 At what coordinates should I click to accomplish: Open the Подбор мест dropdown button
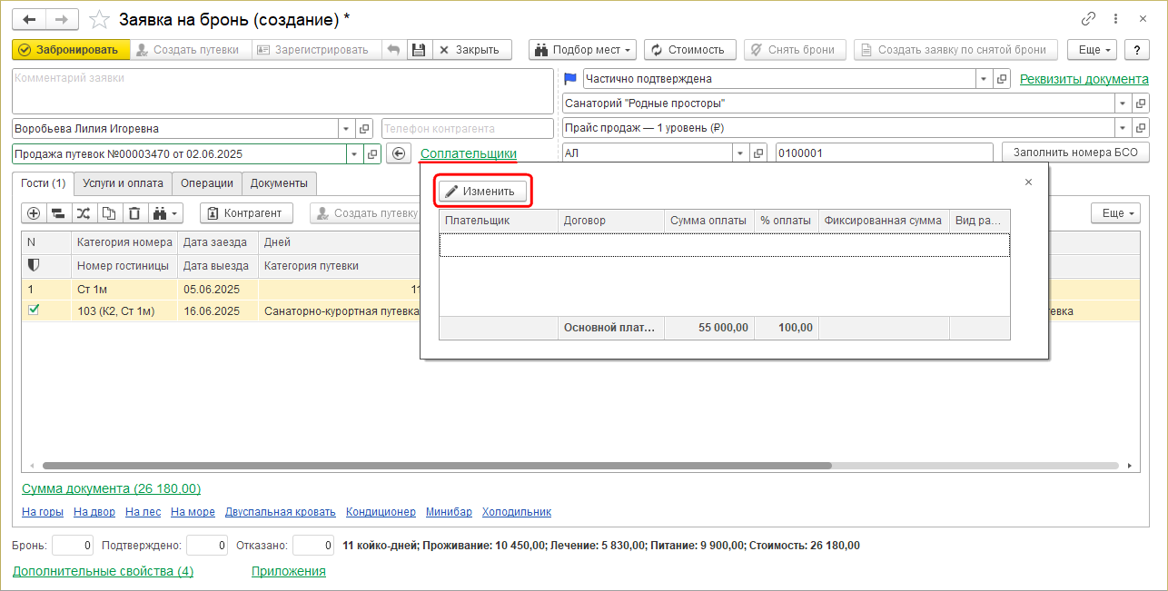coord(582,50)
